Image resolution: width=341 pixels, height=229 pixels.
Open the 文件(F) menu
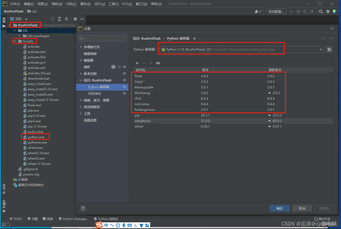pos(15,4)
